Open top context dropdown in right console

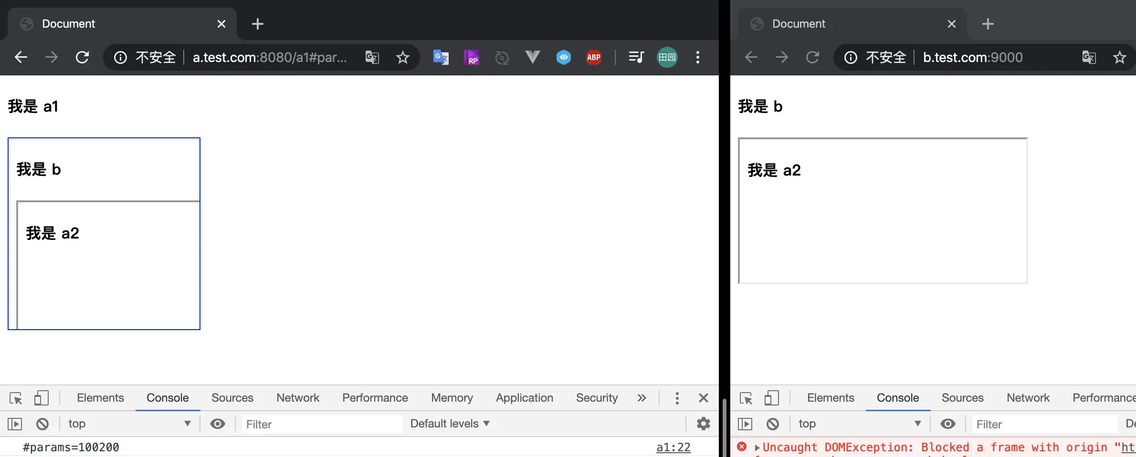tap(860, 424)
